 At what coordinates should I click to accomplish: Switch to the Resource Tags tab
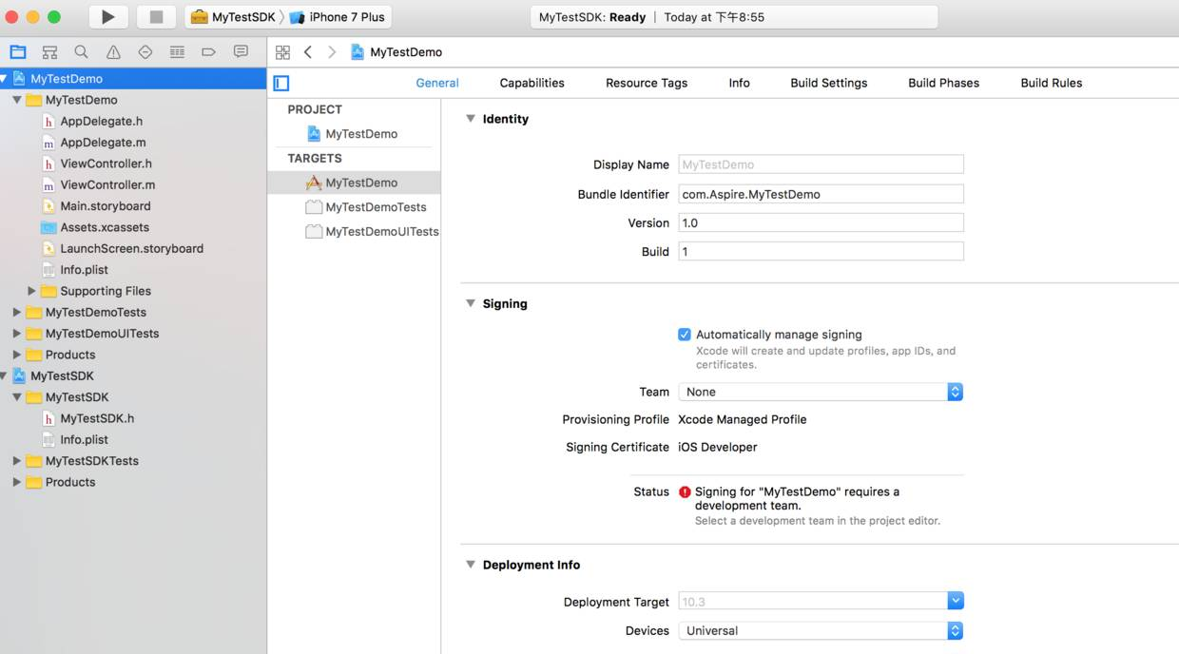647,83
